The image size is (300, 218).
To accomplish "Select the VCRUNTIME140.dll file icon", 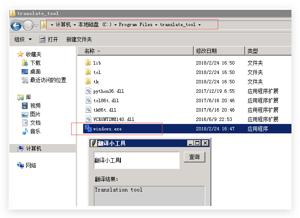I will [x=88, y=119].
